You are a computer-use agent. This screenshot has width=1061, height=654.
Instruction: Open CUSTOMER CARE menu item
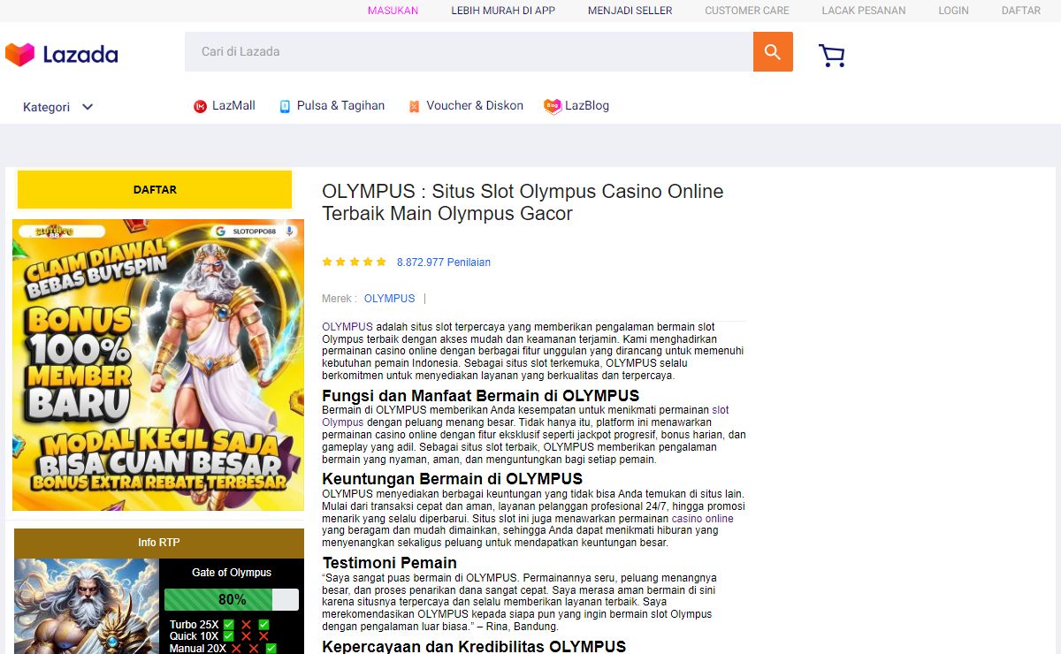pos(747,11)
